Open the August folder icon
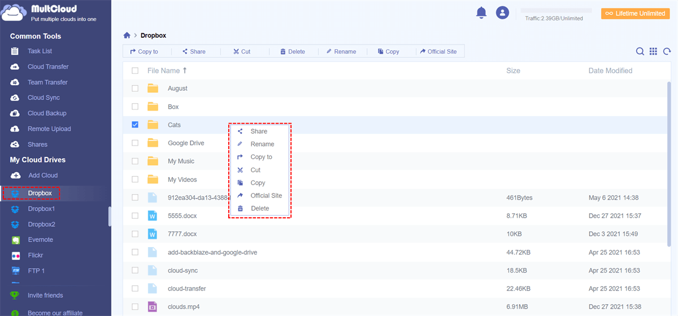Viewport: 678px width, 316px height. click(153, 88)
